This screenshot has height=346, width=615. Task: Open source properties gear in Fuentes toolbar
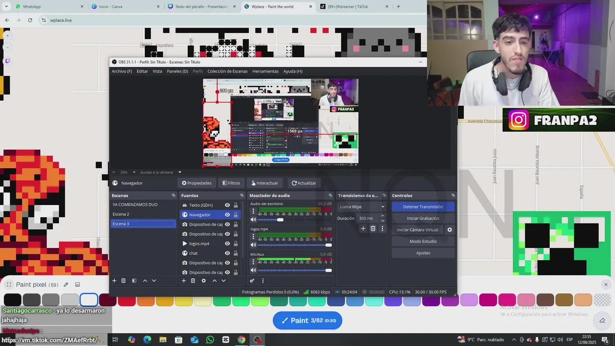pyautogui.click(x=204, y=281)
